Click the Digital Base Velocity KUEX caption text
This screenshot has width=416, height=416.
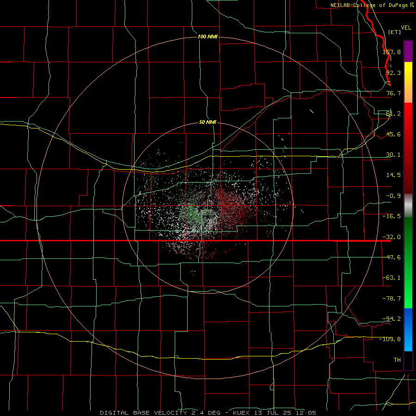[x=208, y=413]
